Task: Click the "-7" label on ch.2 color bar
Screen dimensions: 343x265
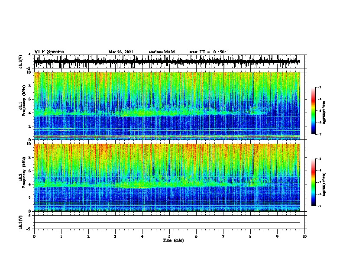Action: [x=319, y=206]
